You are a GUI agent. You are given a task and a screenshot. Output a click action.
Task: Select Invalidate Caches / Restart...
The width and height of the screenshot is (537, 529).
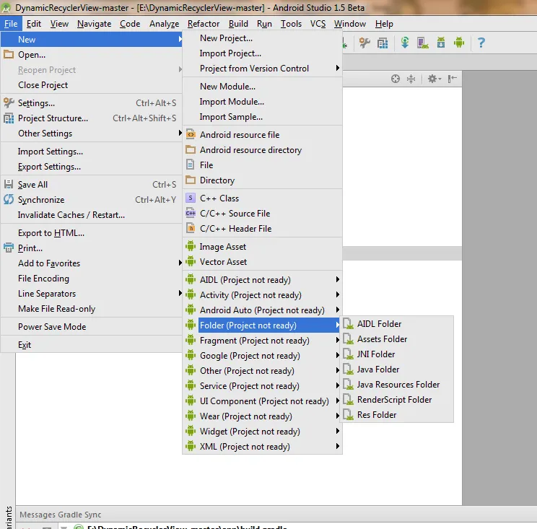point(91,214)
